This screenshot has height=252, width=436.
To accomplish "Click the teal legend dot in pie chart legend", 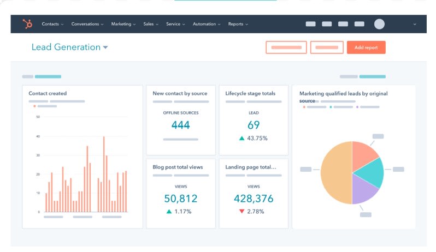I will (331, 107).
